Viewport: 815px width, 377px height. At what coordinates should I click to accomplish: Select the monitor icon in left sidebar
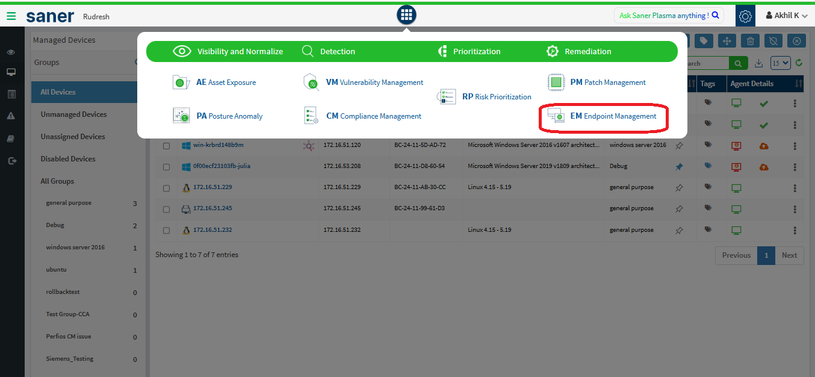11,72
